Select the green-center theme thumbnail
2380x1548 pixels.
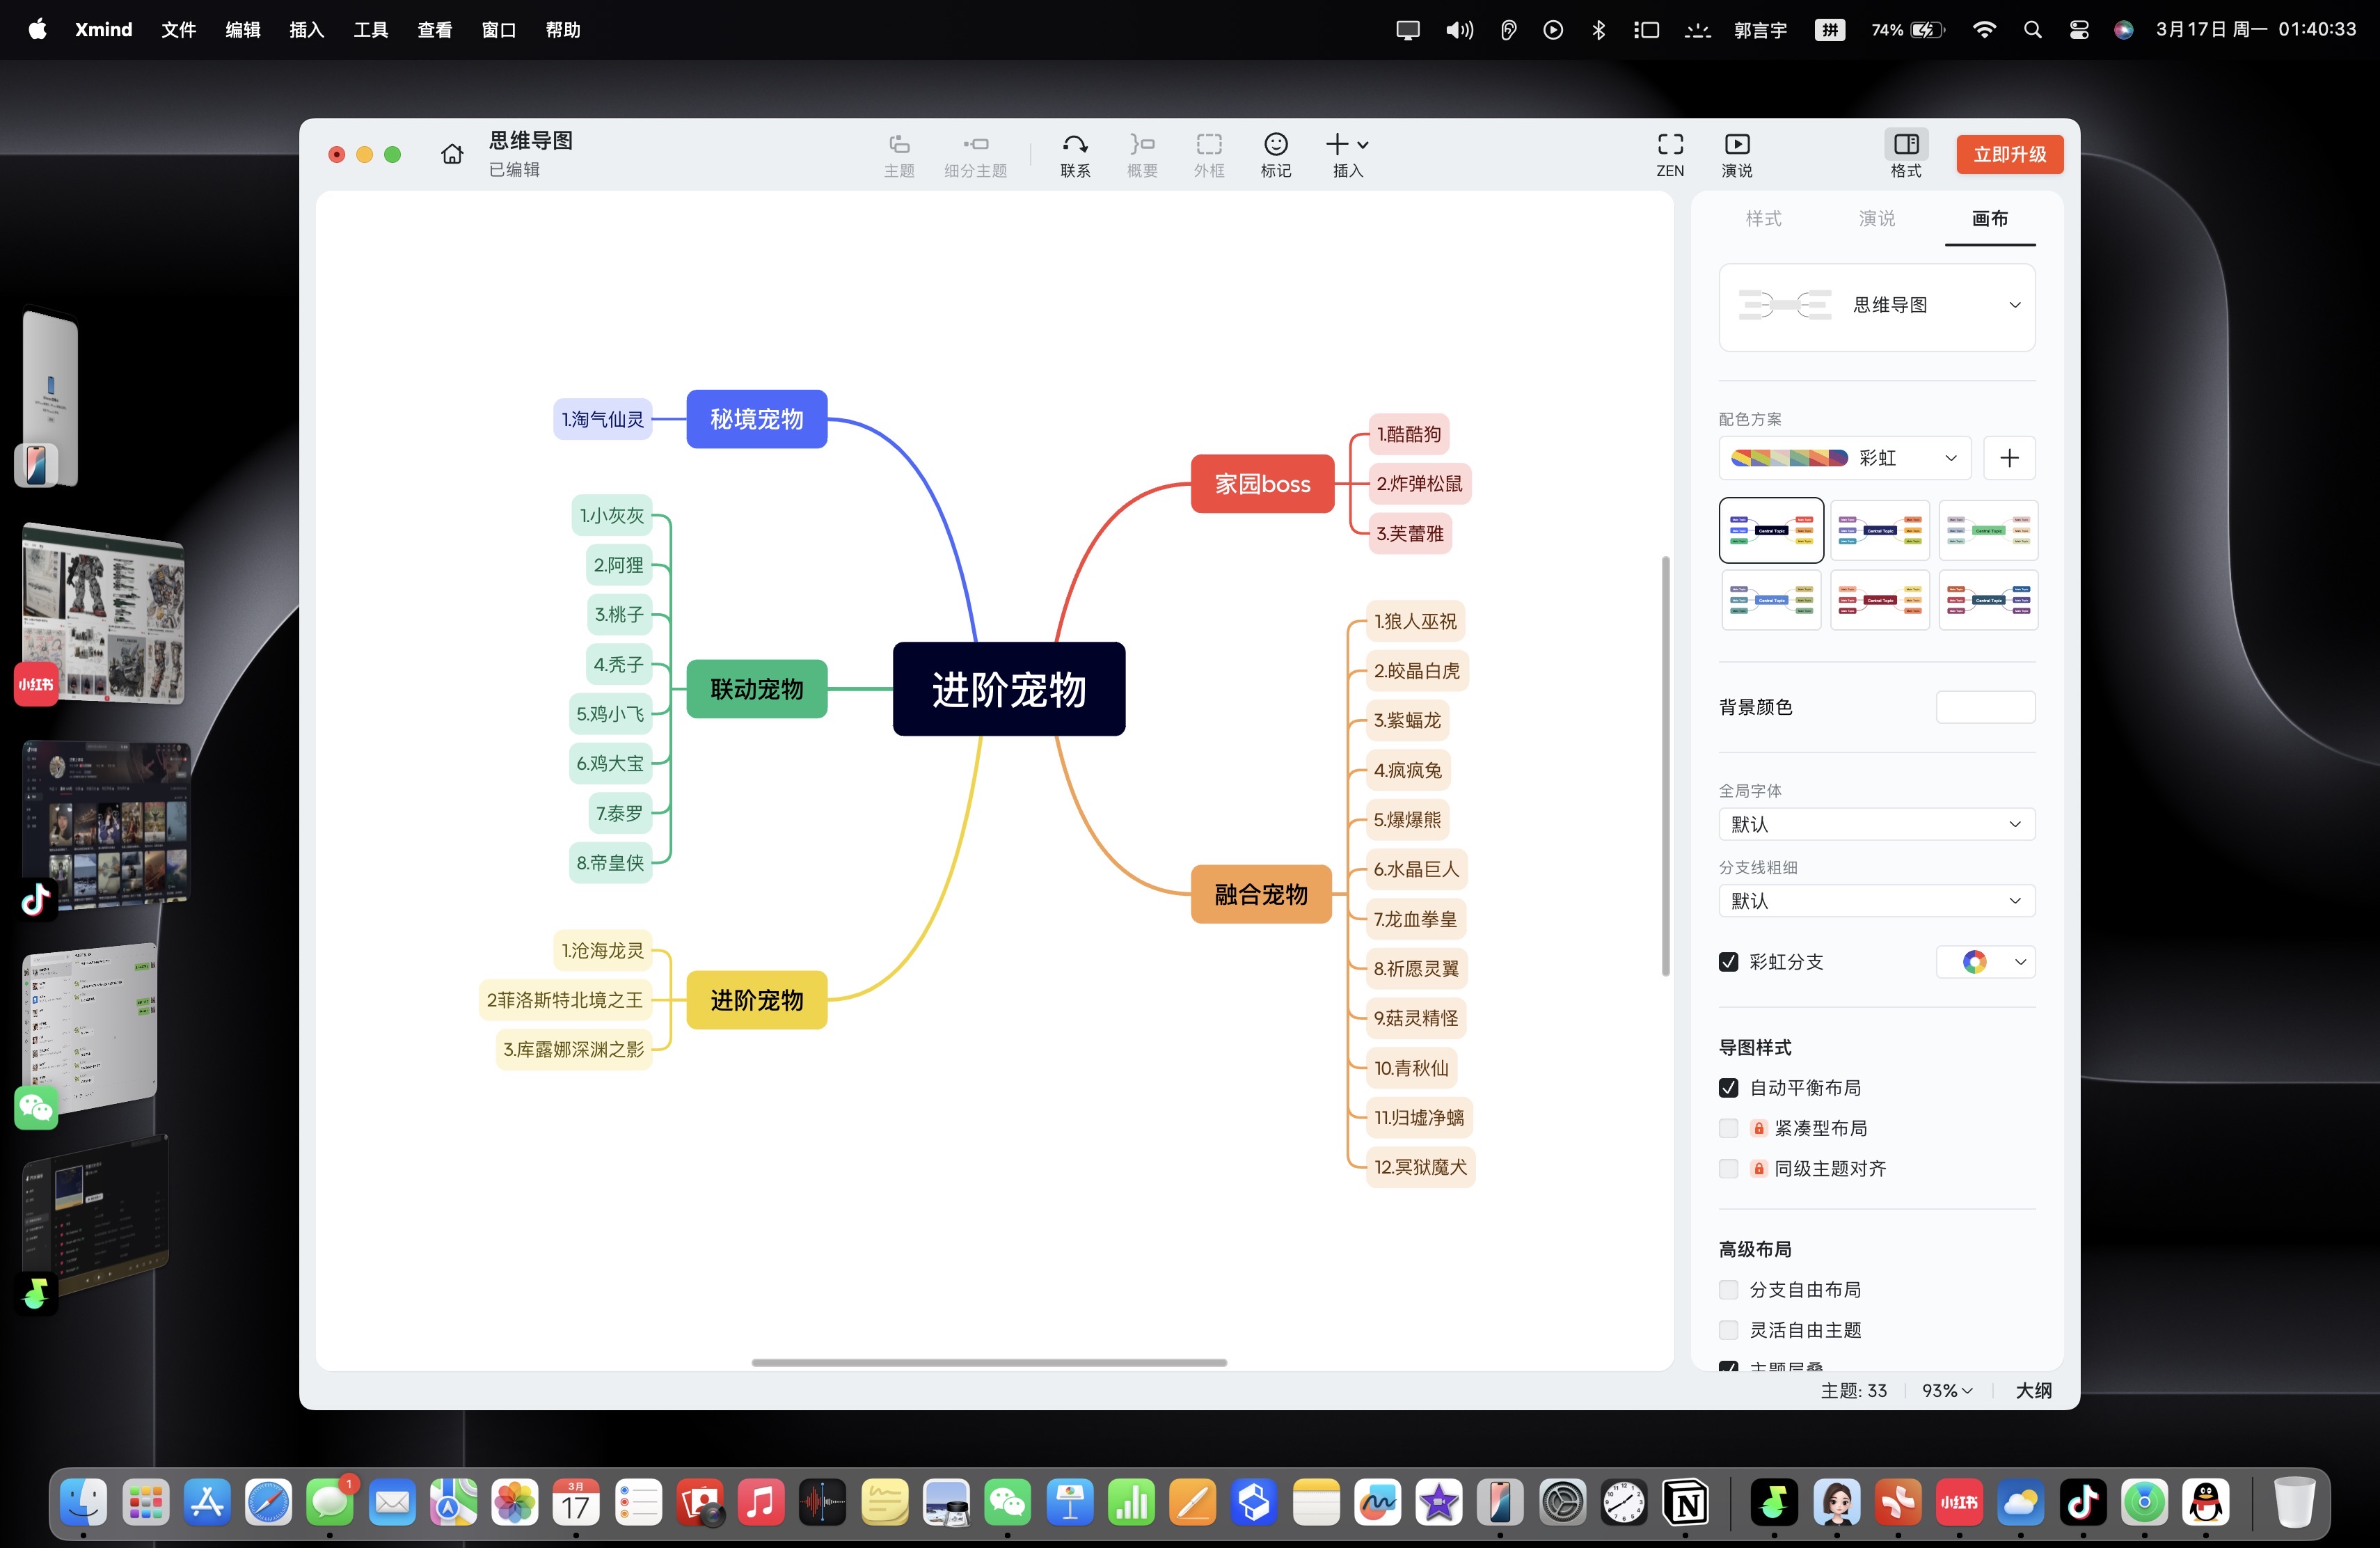click(1988, 530)
